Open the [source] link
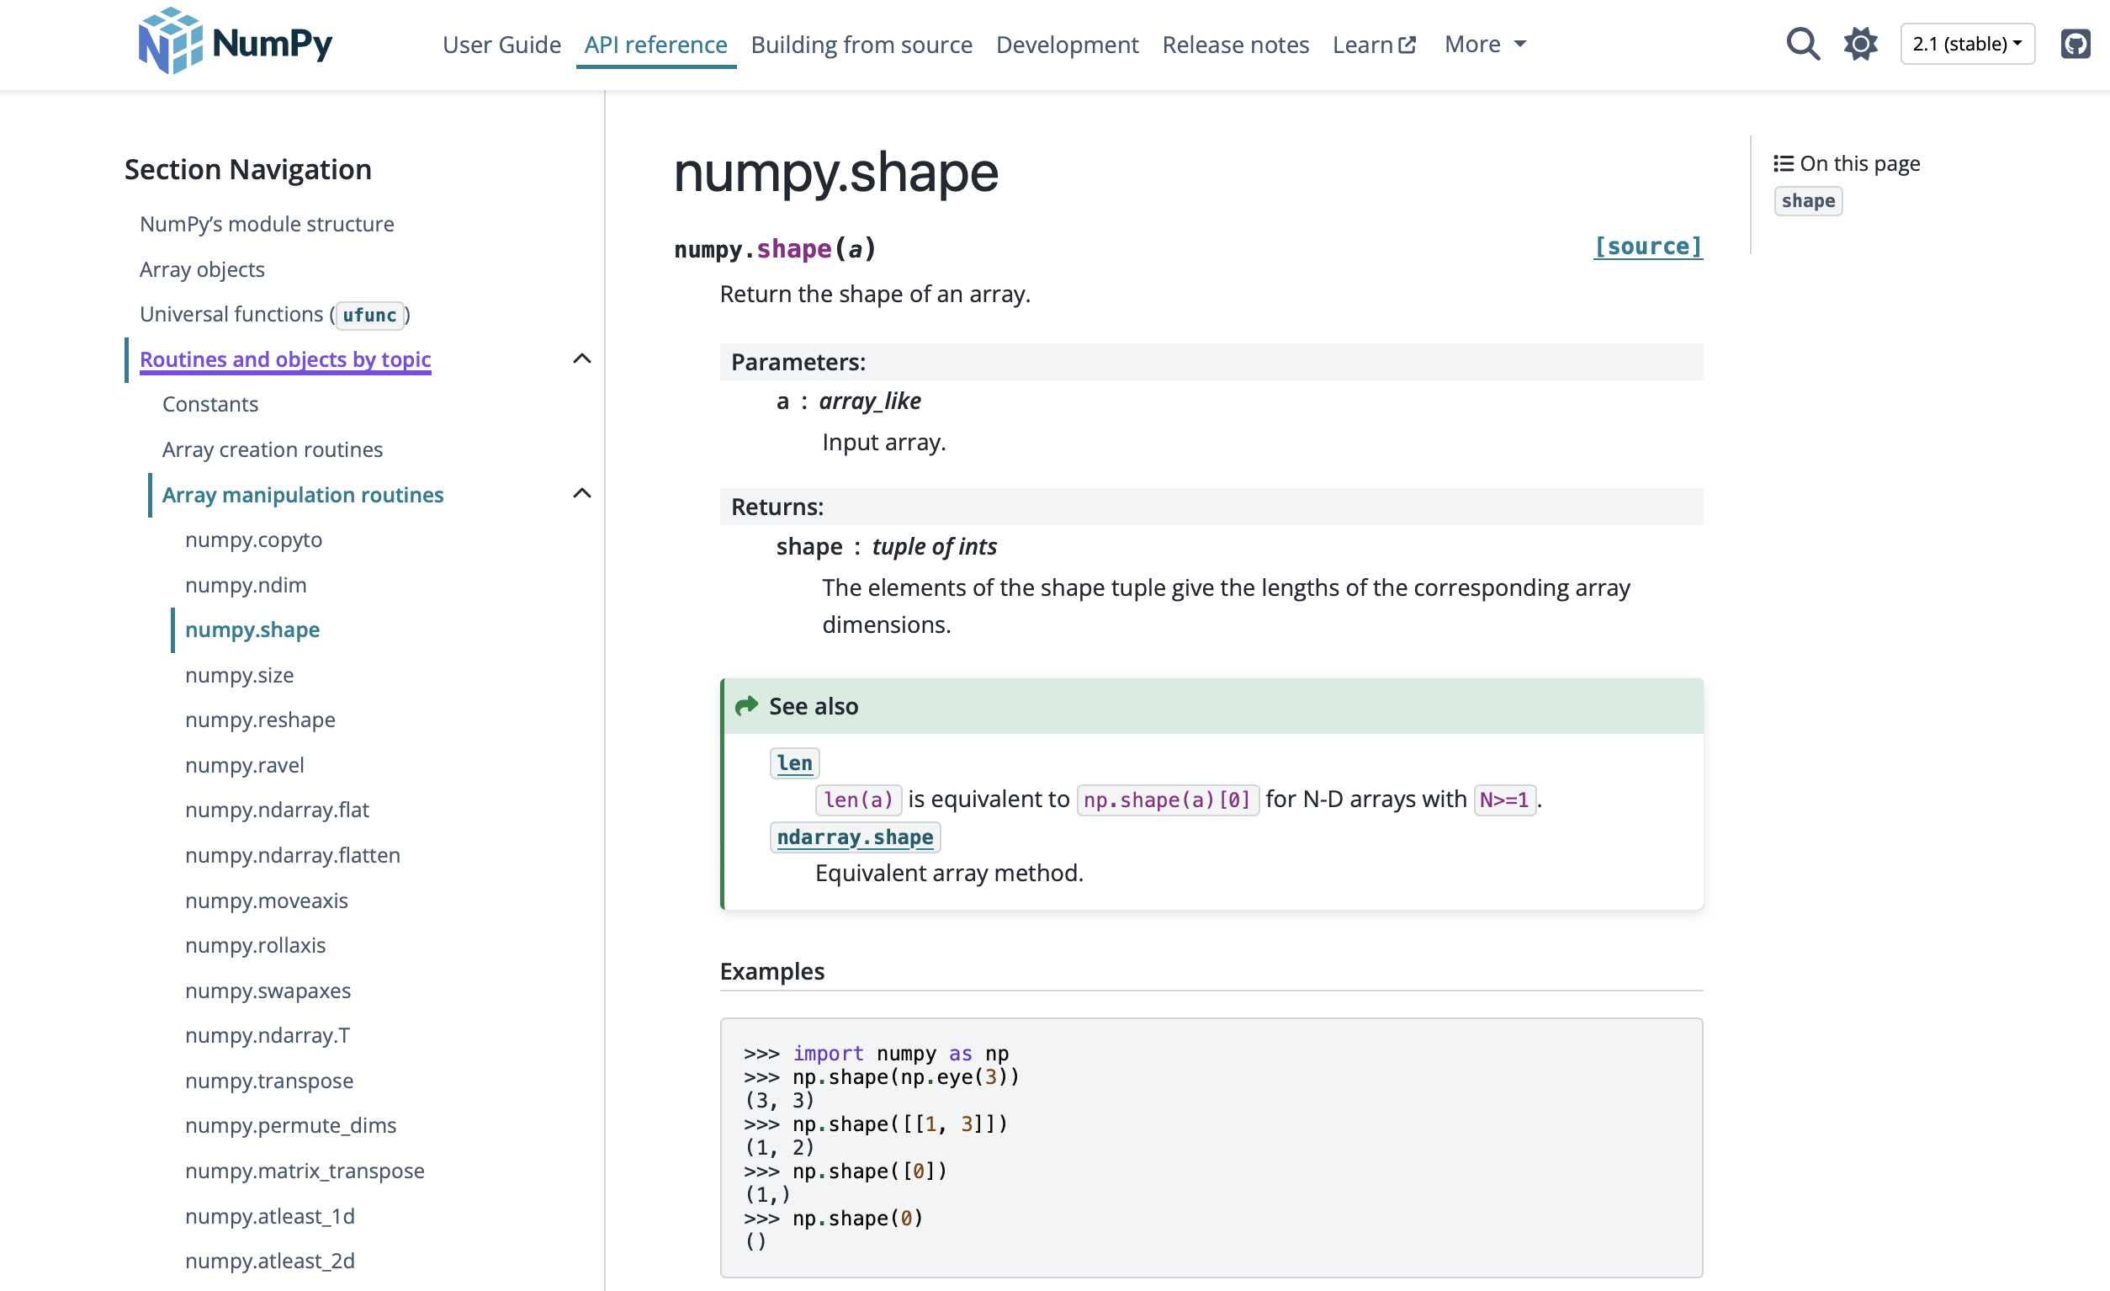Image resolution: width=2110 pixels, height=1291 pixels. [1646, 247]
